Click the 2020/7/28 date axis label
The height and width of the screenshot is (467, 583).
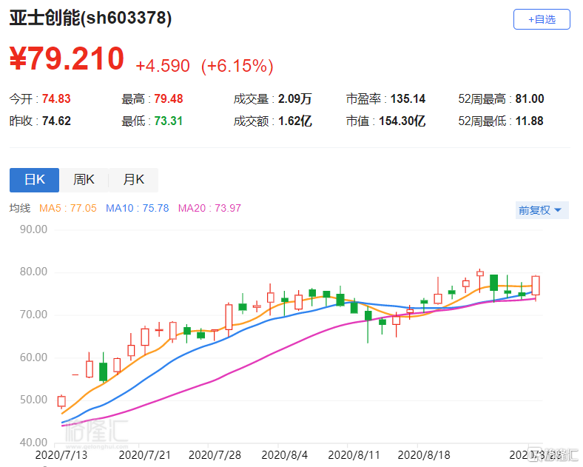coord(215,455)
